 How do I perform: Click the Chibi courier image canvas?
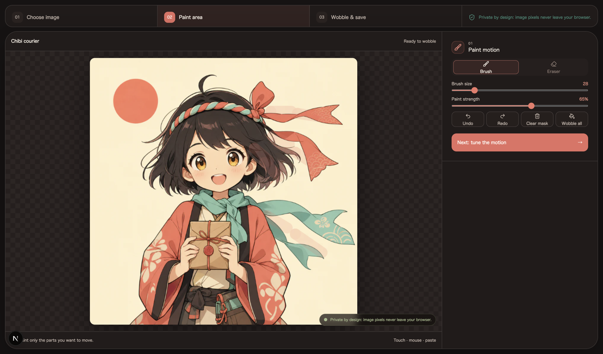[224, 191]
